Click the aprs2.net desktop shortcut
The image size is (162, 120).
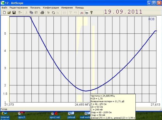[x=55, y=115]
